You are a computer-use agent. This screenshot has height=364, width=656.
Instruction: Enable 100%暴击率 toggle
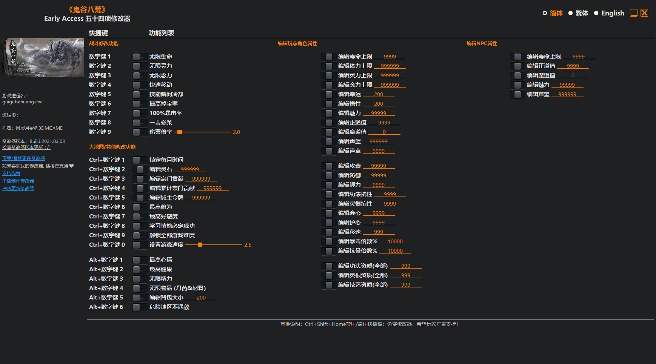click(x=140, y=113)
